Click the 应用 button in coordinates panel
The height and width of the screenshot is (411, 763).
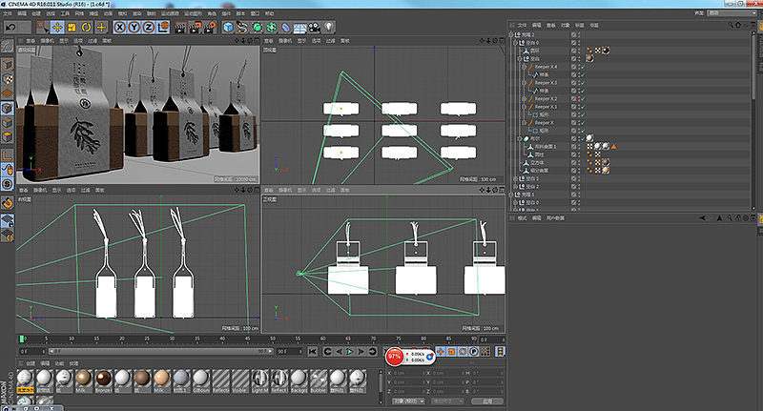(x=486, y=401)
